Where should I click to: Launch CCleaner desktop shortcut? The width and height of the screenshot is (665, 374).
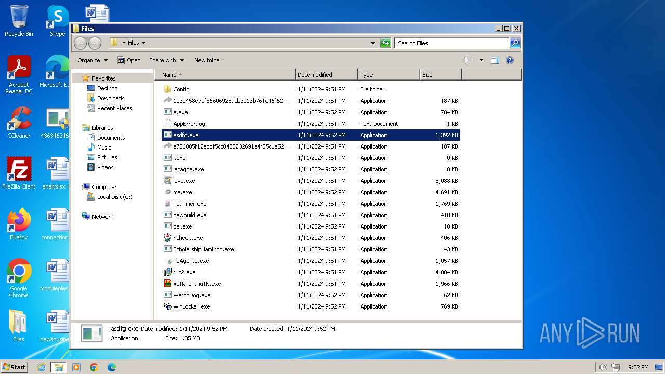pyautogui.click(x=19, y=123)
